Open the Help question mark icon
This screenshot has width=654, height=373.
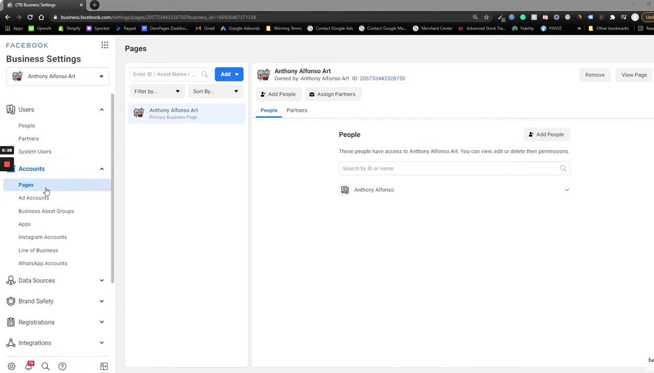[63, 366]
